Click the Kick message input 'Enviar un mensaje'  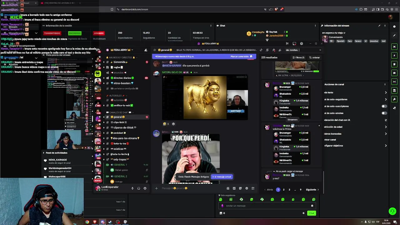(267, 206)
